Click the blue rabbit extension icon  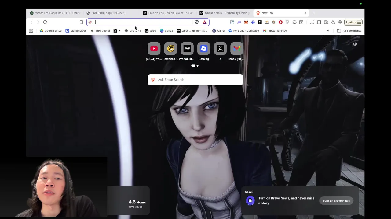253,22
